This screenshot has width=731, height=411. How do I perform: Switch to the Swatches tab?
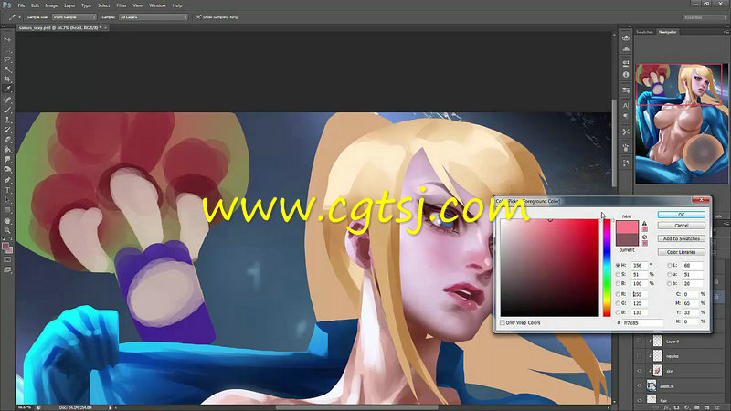click(x=645, y=32)
